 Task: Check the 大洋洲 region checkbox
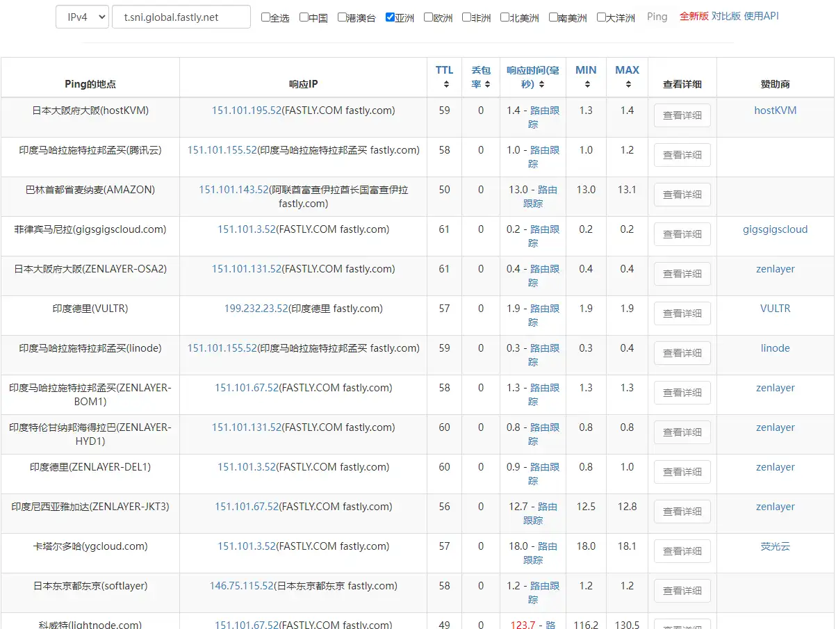pos(601,17)
